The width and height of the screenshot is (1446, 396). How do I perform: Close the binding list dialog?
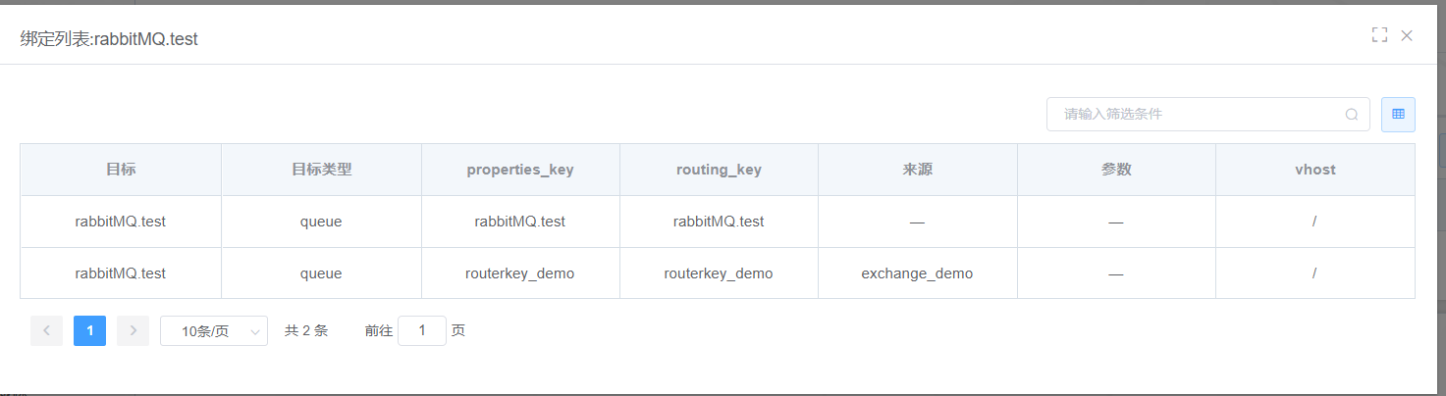(x=1407, y=35)
